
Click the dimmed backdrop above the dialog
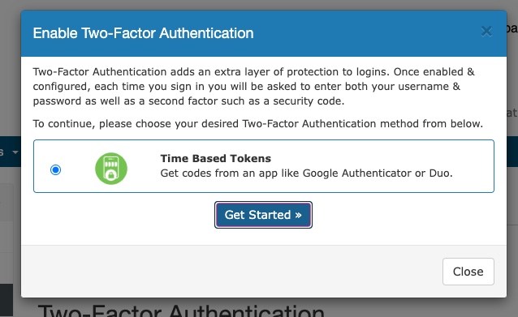click(259, 5)
